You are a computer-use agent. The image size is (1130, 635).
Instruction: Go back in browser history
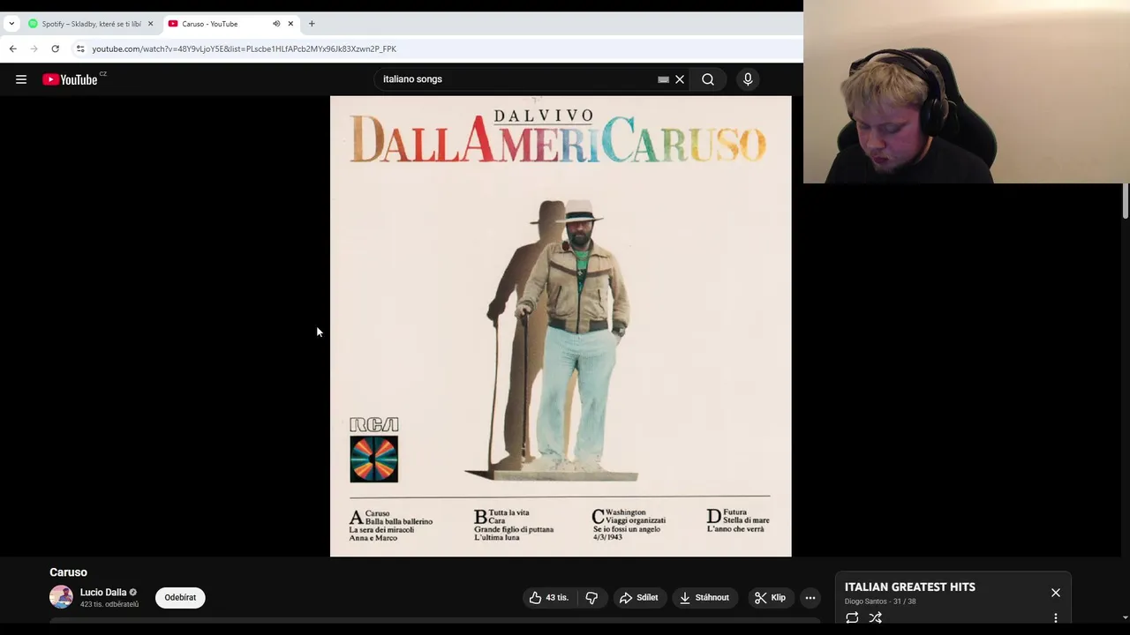[12, 49]
